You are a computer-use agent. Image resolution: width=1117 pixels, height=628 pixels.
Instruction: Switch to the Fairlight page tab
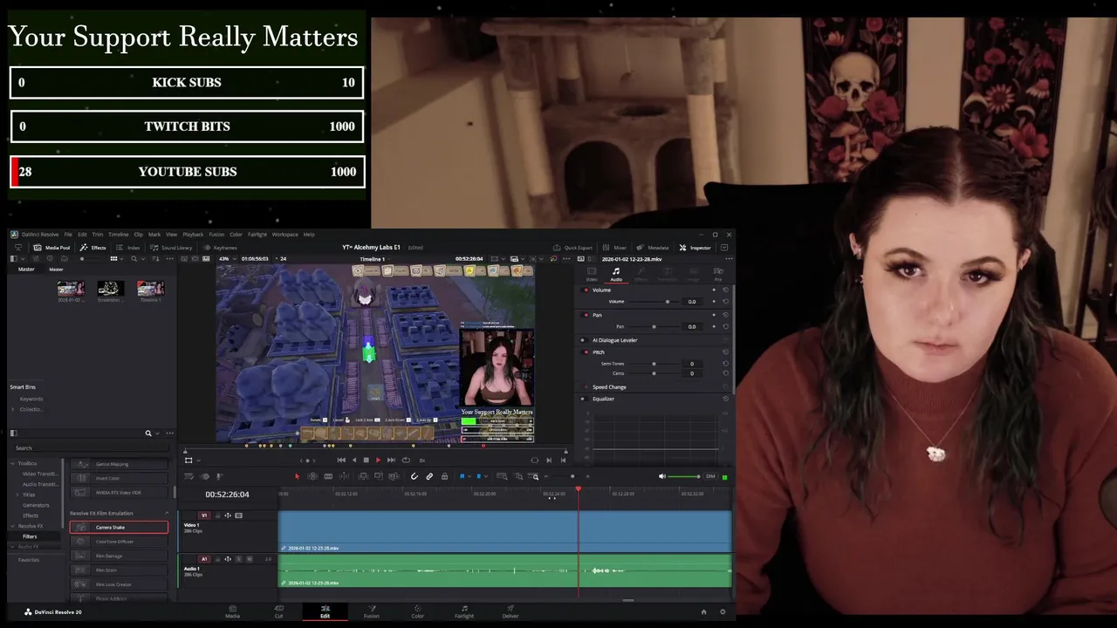pyautogui.click(x=464, y=611)
